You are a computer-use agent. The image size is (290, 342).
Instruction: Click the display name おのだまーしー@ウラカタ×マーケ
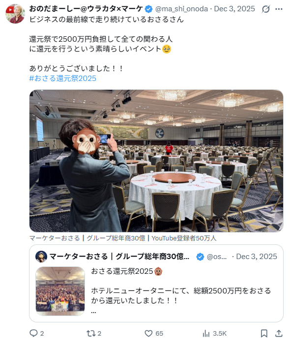86,9
